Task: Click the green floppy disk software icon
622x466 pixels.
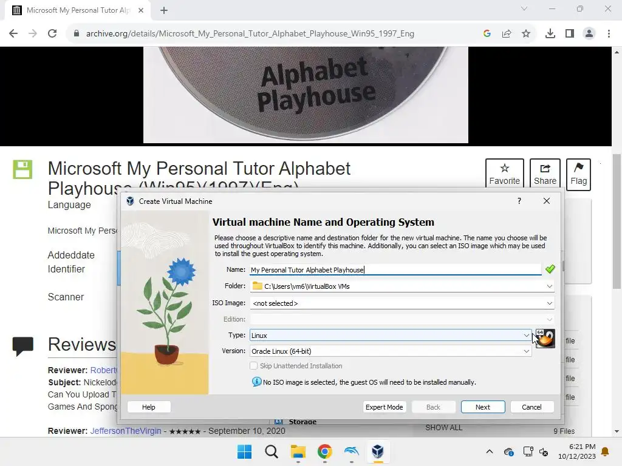Action: (x=22, y=169)
